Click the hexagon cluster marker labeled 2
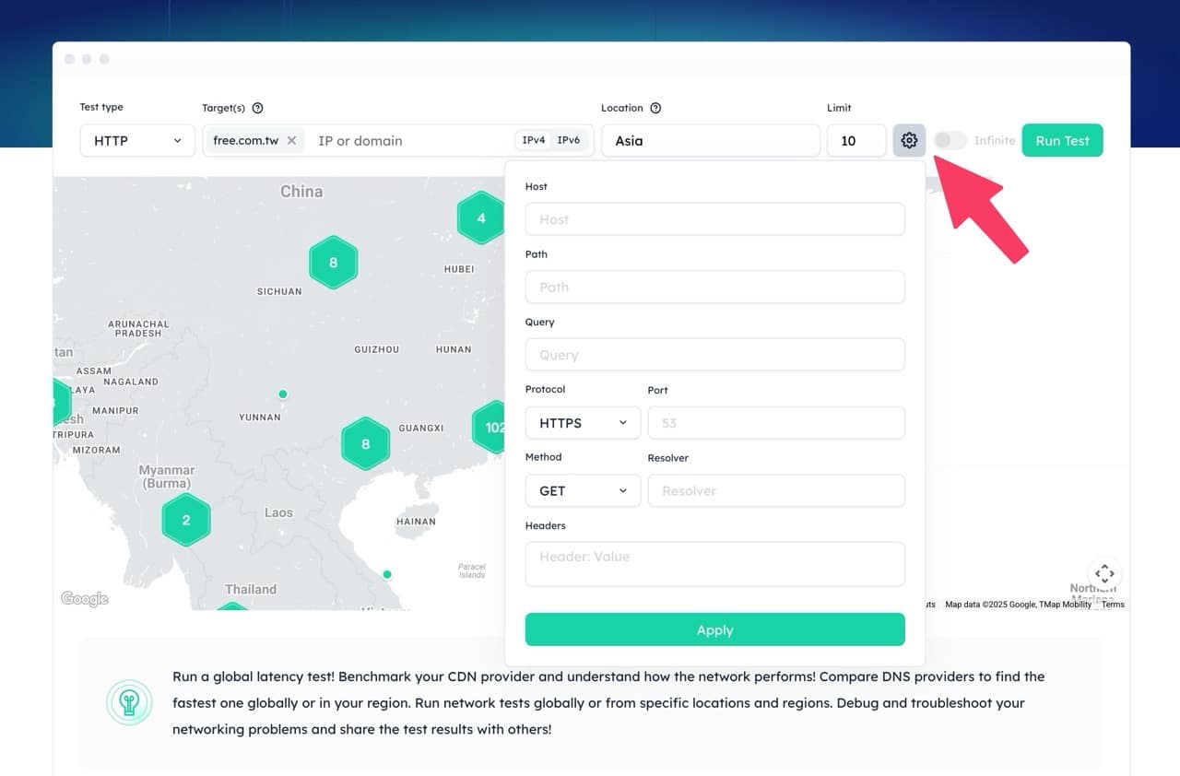 pos(186,520)
